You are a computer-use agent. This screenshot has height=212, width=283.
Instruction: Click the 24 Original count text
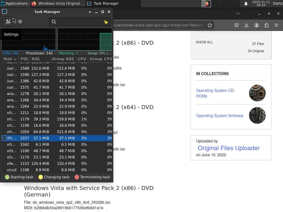pyautogui.click(x=256, y=51)
